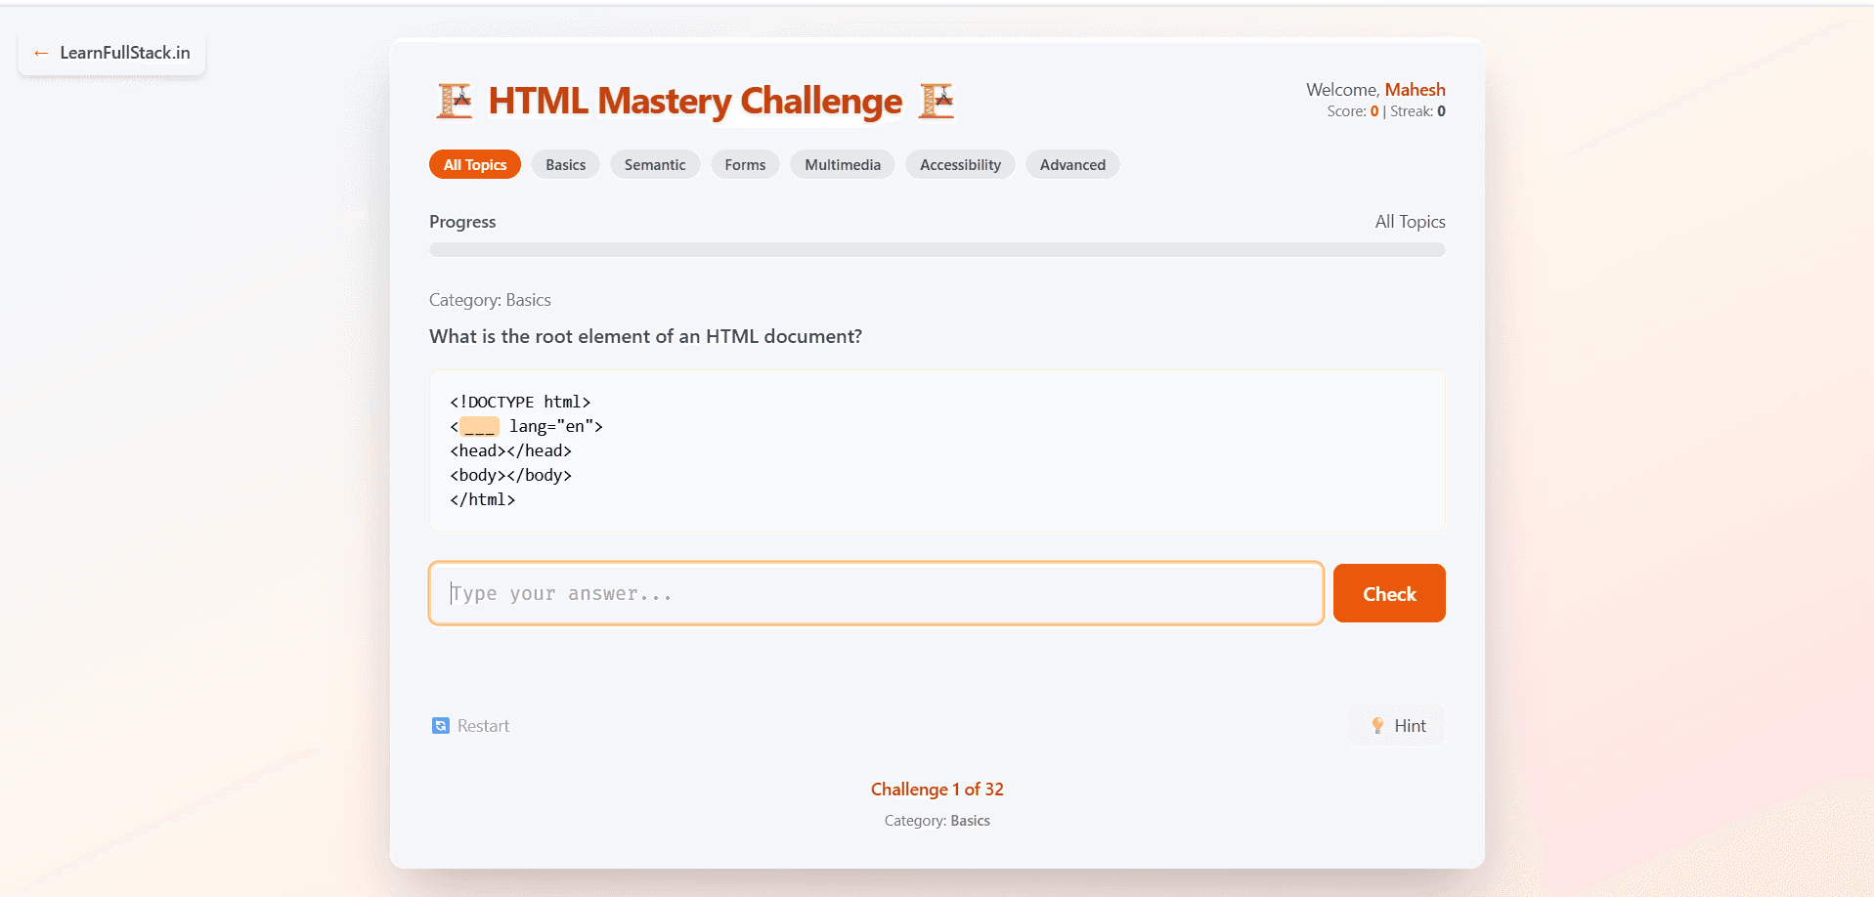The image size is (1874, 897).
Task: Click the construction emoji right of the title
Action: click(936, 101)
